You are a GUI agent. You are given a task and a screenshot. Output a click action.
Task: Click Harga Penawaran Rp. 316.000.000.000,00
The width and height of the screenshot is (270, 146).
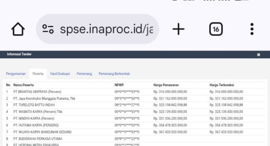click(170, 92)
